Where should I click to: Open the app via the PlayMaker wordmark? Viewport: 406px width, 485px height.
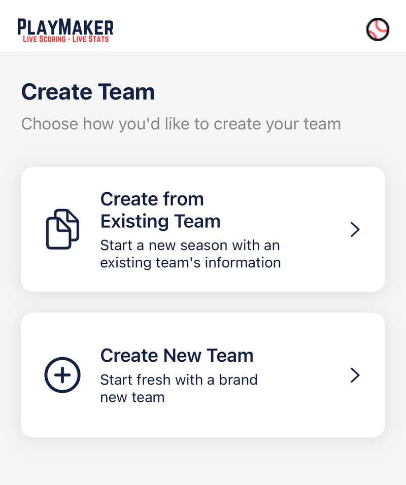click(x=65, y=25)
